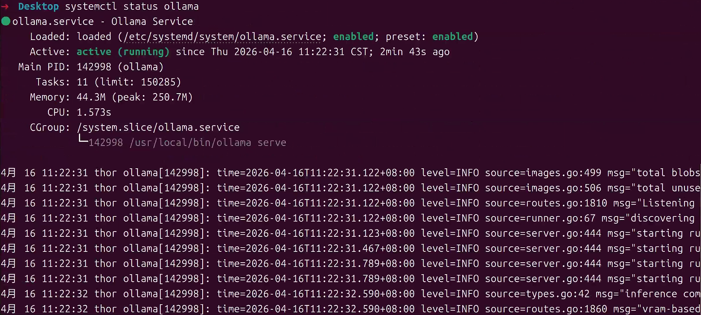Click the CPU time 1.573s
This screenshot has width=701, height=315.
click(94, 112)
